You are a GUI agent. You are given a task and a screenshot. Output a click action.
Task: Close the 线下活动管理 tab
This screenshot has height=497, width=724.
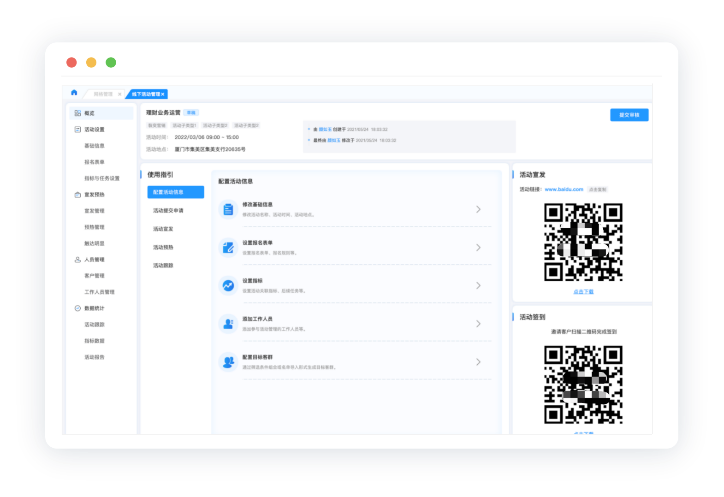(x=163, y=94)
